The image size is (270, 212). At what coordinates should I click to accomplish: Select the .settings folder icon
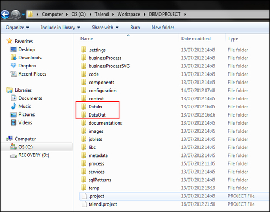point(84,50)
